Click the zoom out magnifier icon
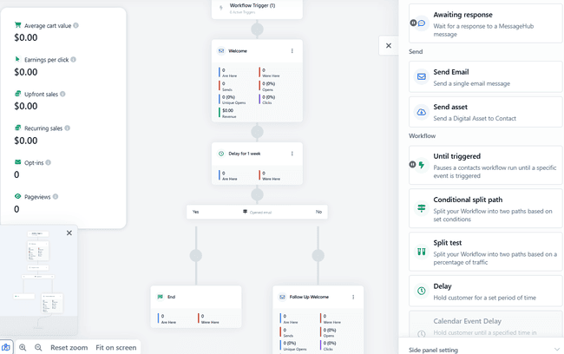The height and width of the screenshot is (354, 564). tap(38, 347)
